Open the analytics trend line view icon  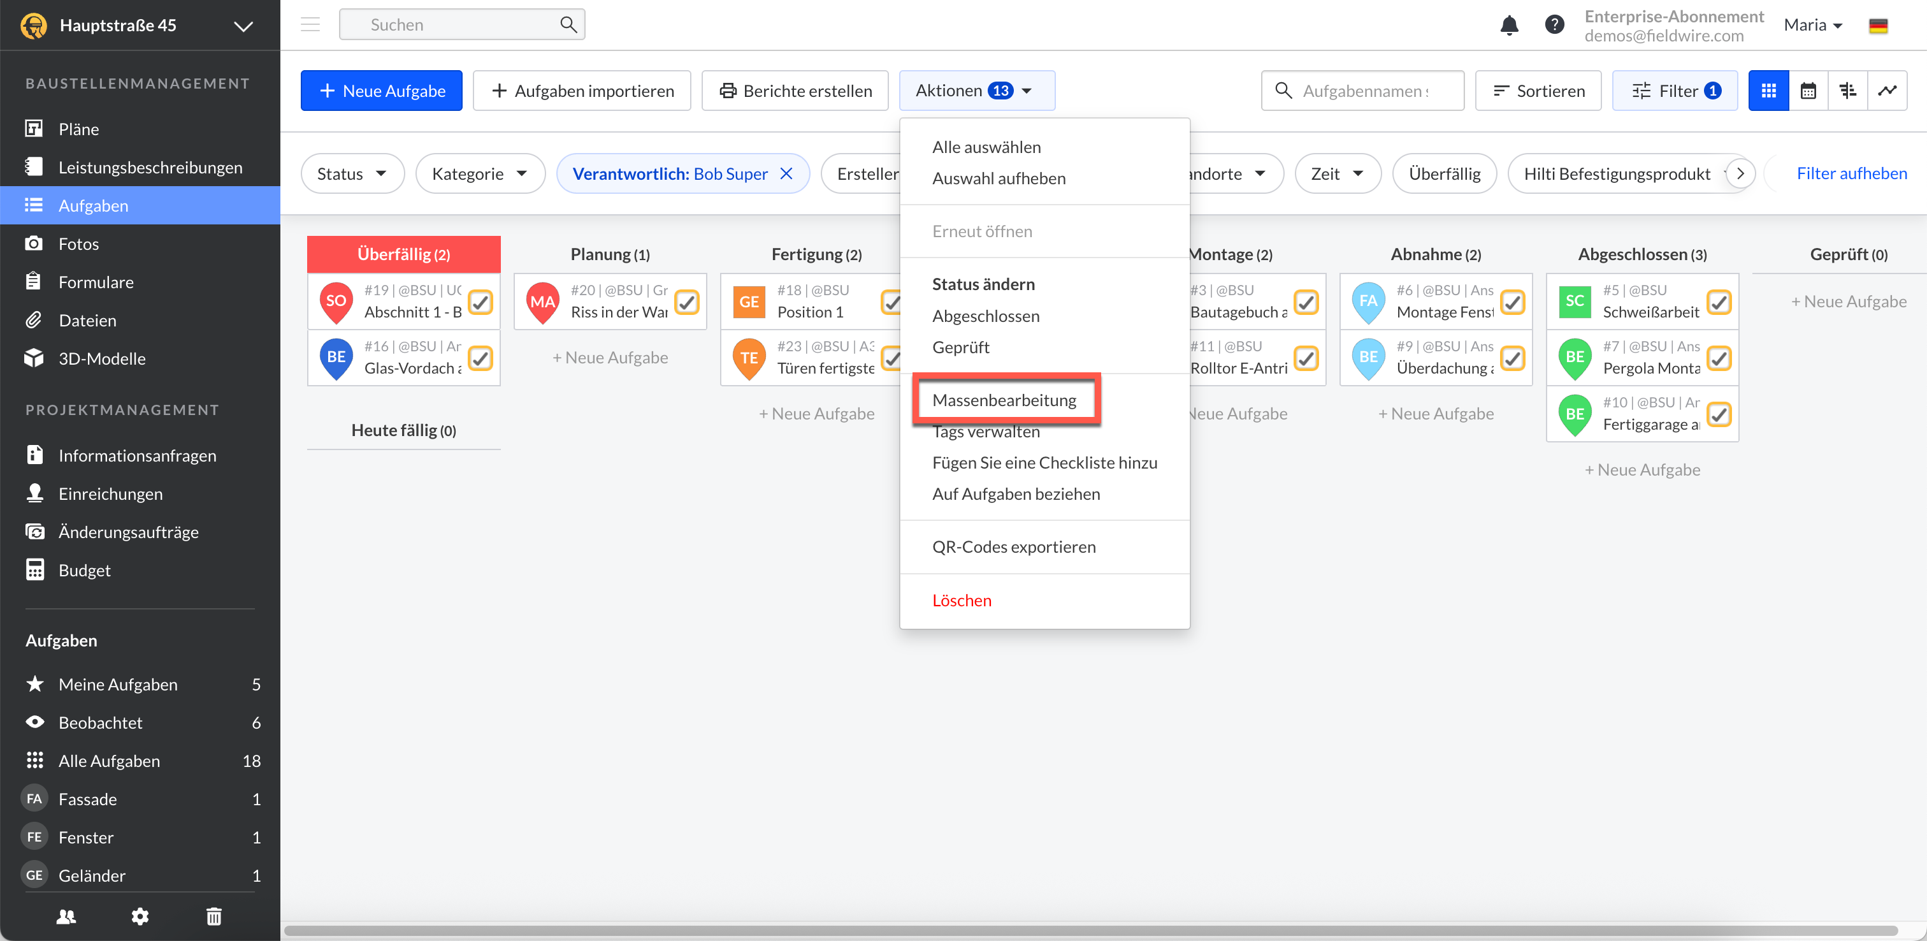[1887, 91]
